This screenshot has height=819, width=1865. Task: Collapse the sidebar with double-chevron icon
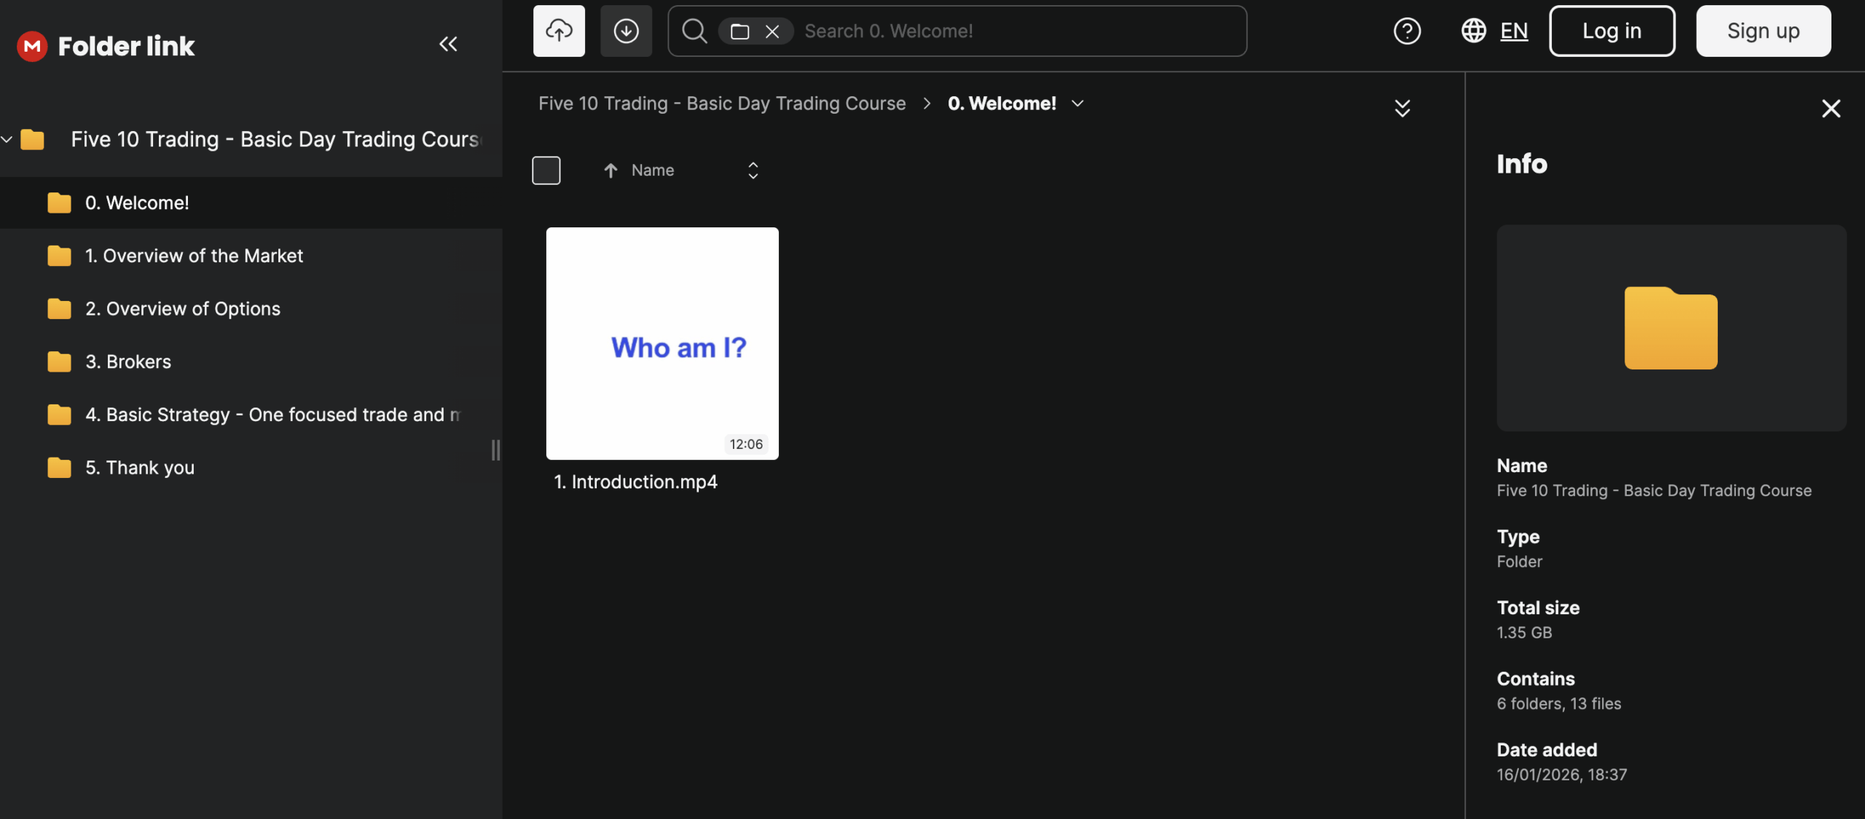click(x=448, y=44)
